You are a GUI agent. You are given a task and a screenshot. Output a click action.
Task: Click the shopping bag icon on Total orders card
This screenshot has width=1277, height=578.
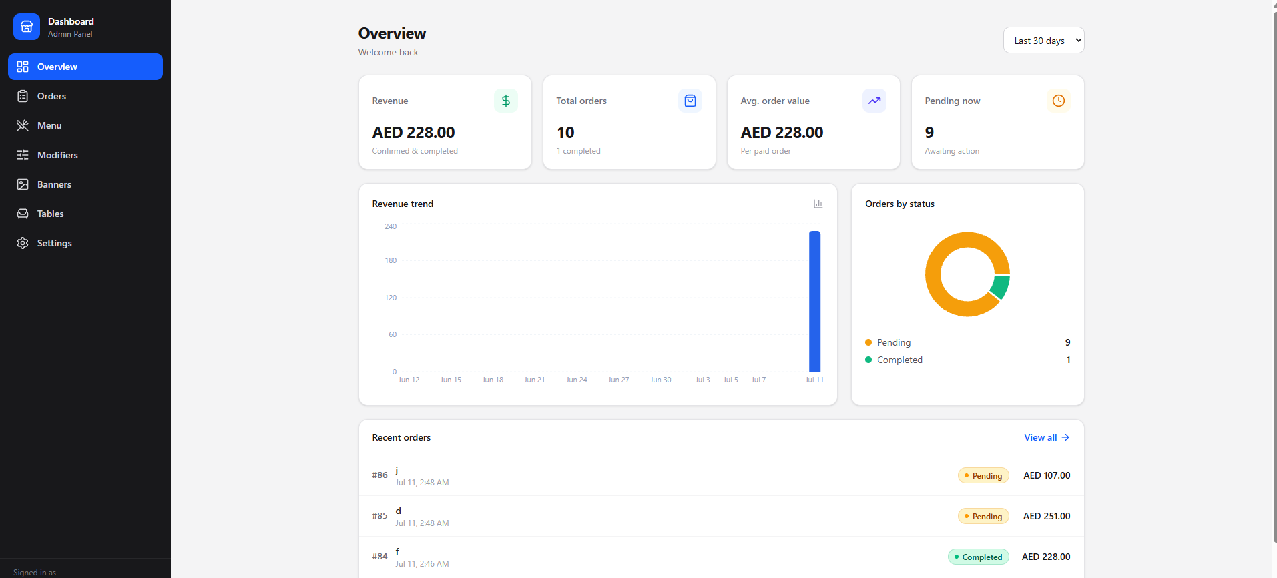tap(690, 101)
